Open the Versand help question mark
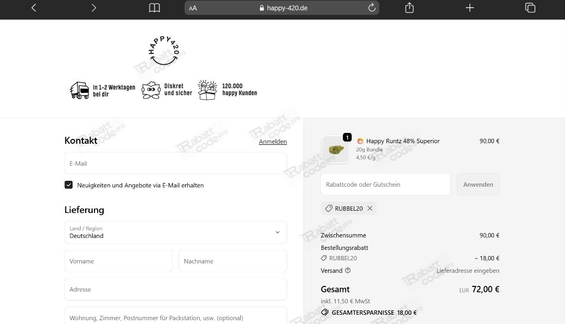 (348, 271)
